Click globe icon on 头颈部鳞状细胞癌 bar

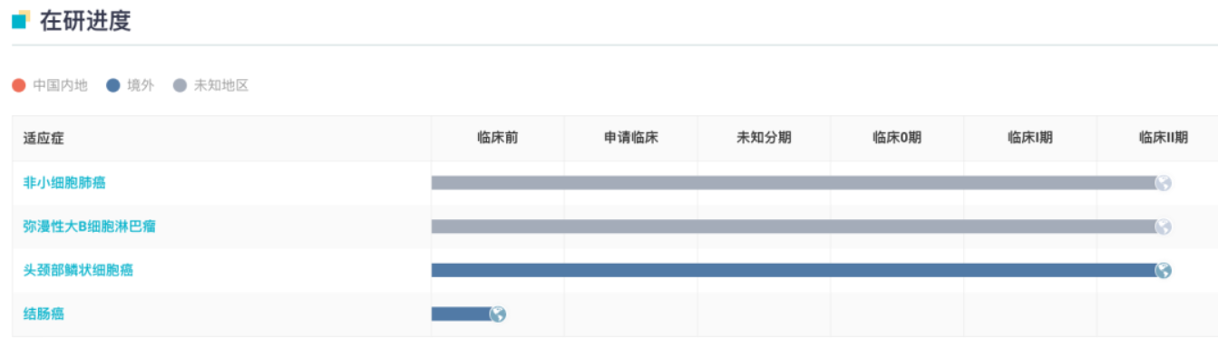(x=1163, y=270)
